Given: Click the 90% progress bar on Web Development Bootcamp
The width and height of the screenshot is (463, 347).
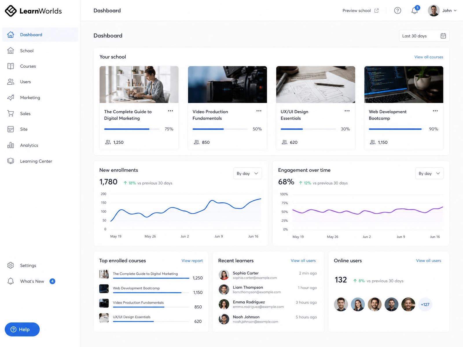Looking at the screenshot, I should tap(396, 129).
